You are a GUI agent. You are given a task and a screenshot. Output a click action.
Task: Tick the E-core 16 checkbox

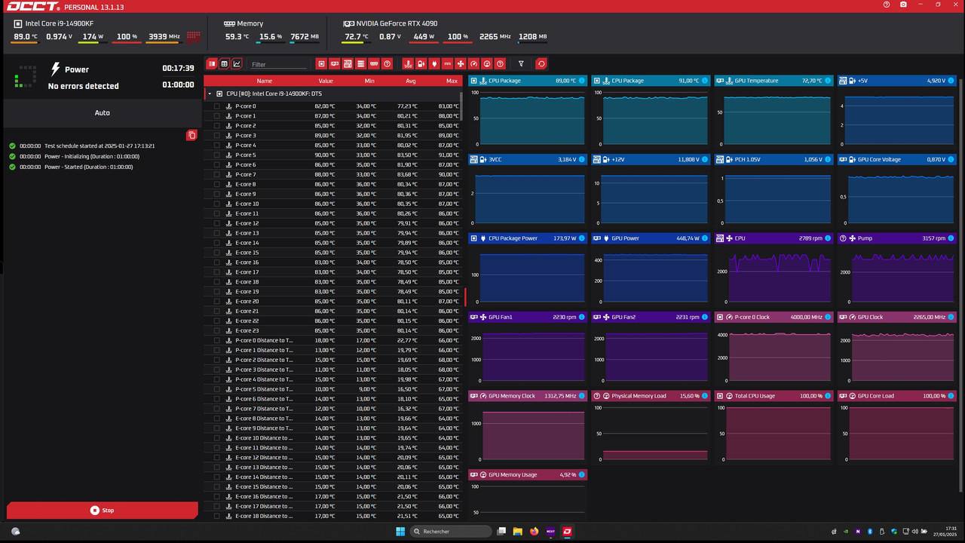tap(217, 262)
